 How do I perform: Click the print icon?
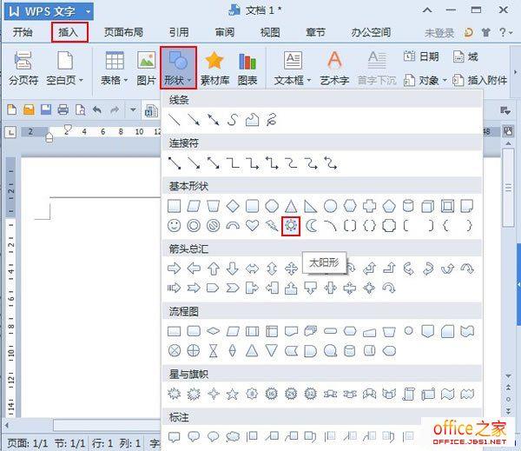[63, 109]
